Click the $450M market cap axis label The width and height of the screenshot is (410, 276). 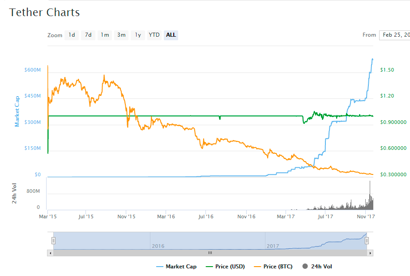point(33,96)
